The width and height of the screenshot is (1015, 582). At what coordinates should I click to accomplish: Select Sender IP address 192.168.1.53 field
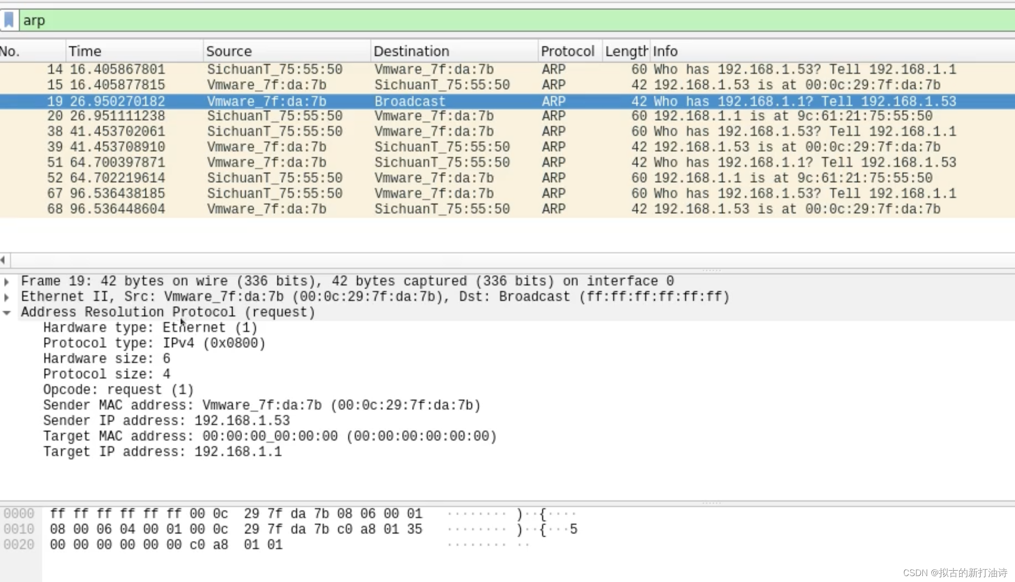pos(167,421)
